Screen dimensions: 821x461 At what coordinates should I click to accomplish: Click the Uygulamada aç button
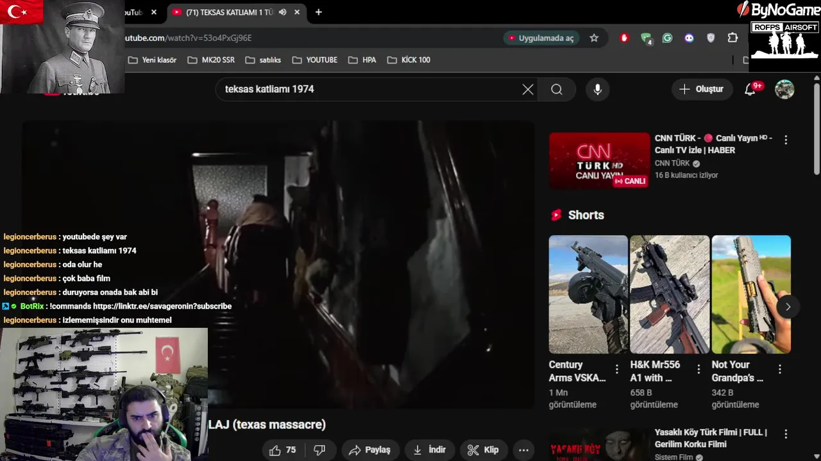[541, 38]
